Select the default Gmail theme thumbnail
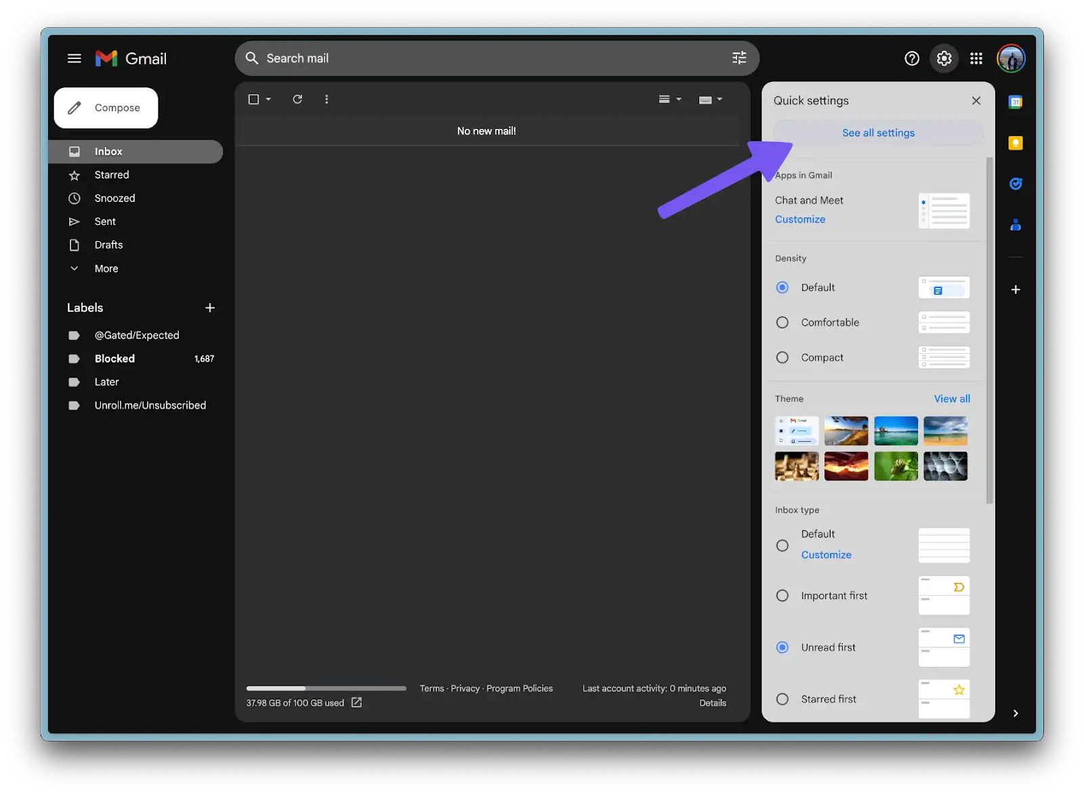The width and height of the screenshot is (1084, 795). click(x=797, y=431)
